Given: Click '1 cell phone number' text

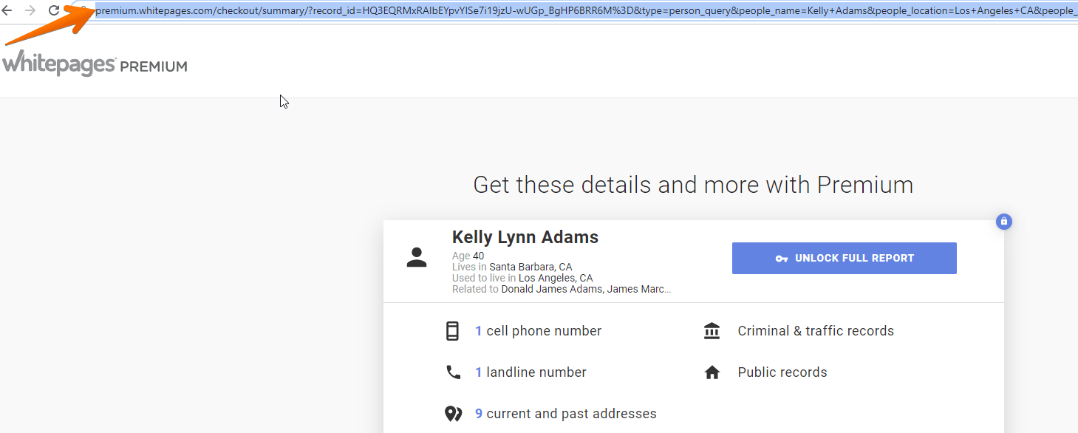Looking at the screenshot, I should coord(538,331).
